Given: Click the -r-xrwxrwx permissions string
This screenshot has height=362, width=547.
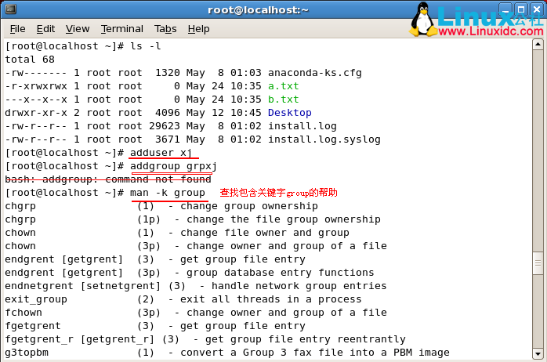Looking at the screenshot, I should coord(36,86).
